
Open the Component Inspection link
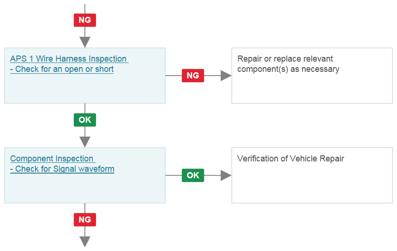[x=53, y=159]
